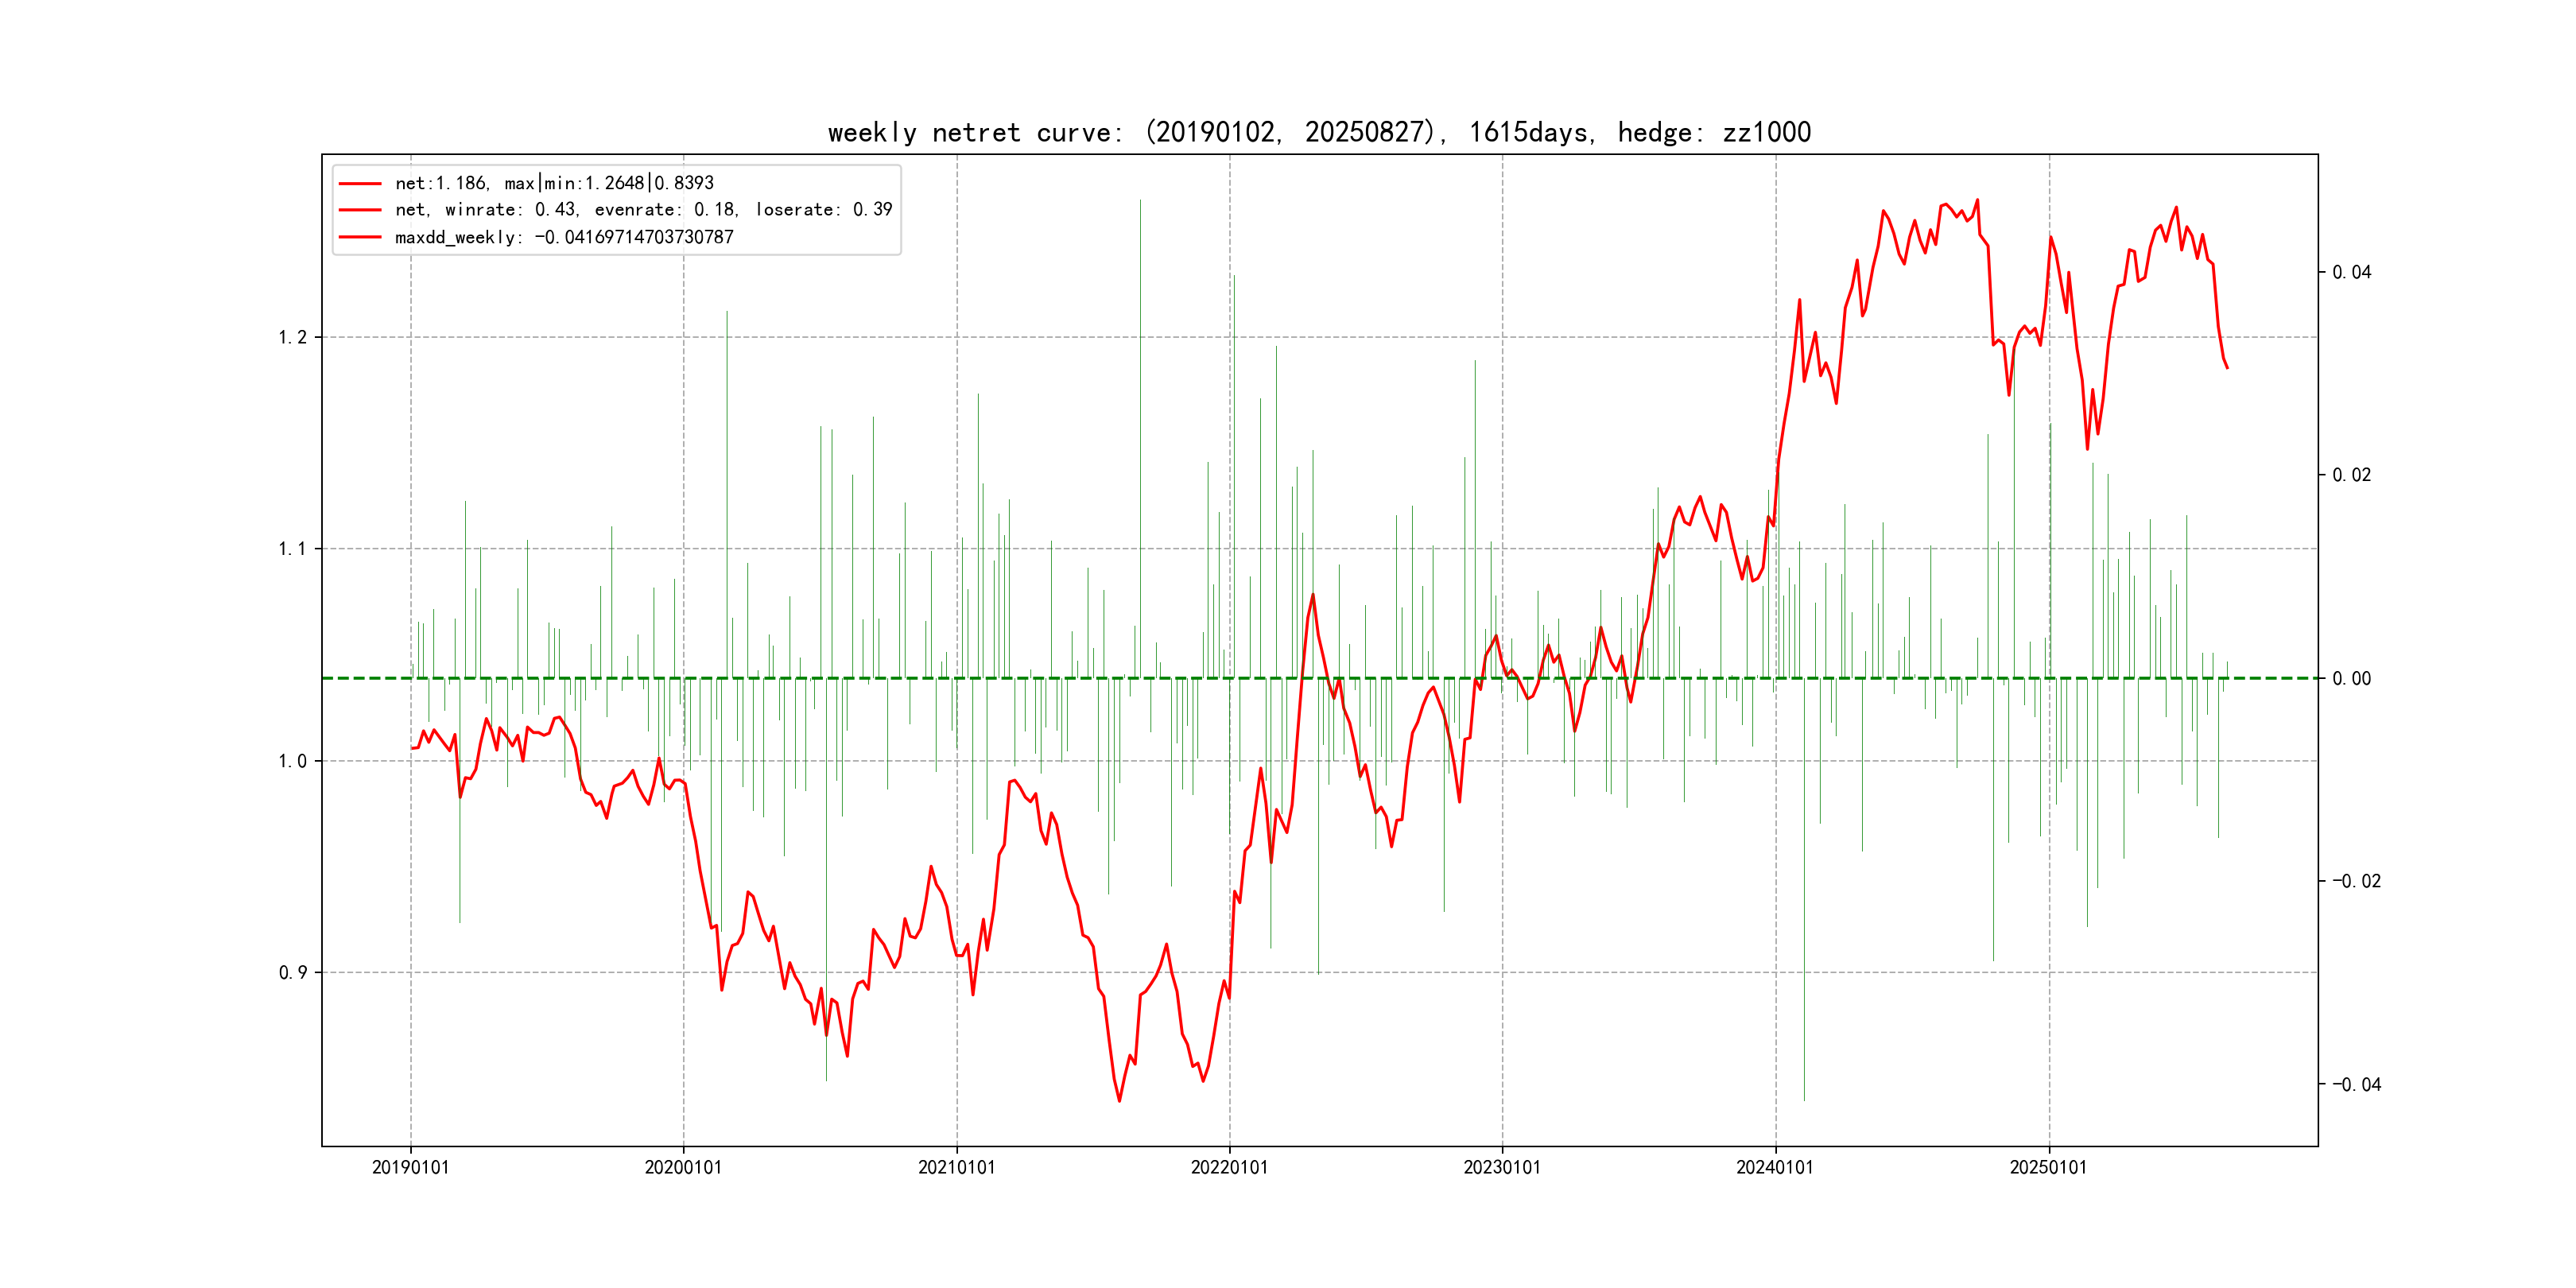2576x1288 pixels.
Task: Click red line sample beside maxdd_weekly
Action: pyautogui.click(x=360, y=238)
